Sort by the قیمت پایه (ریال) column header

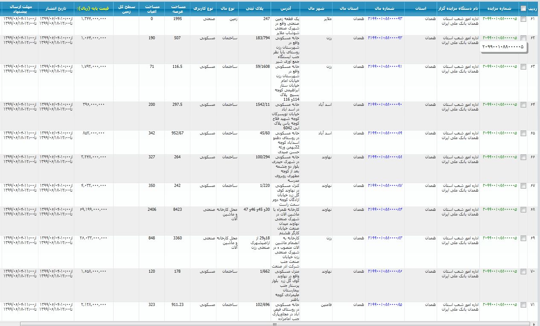pyautogui.click(x=90, y=8)
